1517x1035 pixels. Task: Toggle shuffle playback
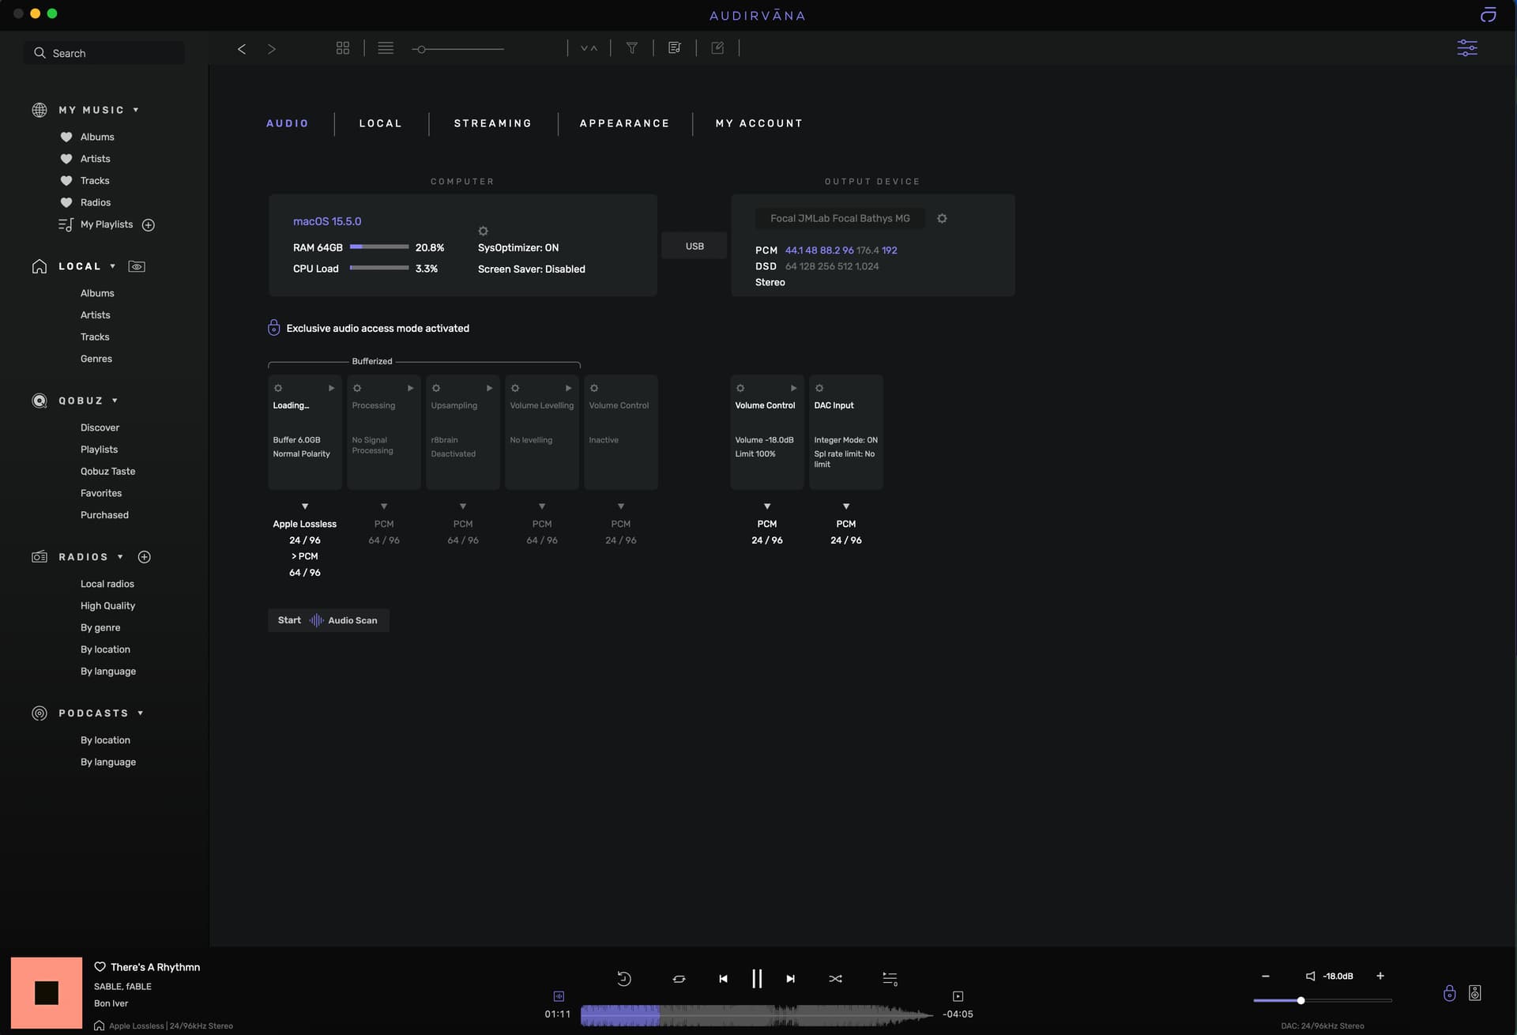836,979
